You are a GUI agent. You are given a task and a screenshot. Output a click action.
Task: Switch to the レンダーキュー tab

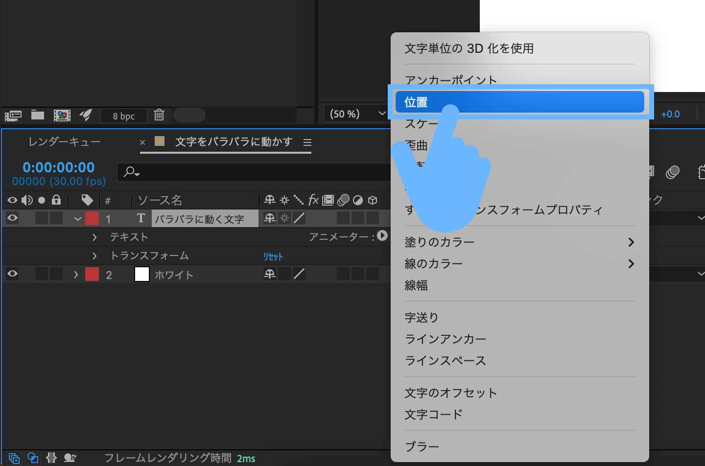(x=65, y=142)
